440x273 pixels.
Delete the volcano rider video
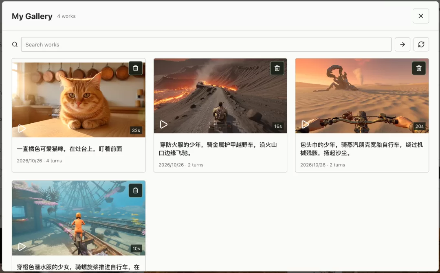coord(277,68)
